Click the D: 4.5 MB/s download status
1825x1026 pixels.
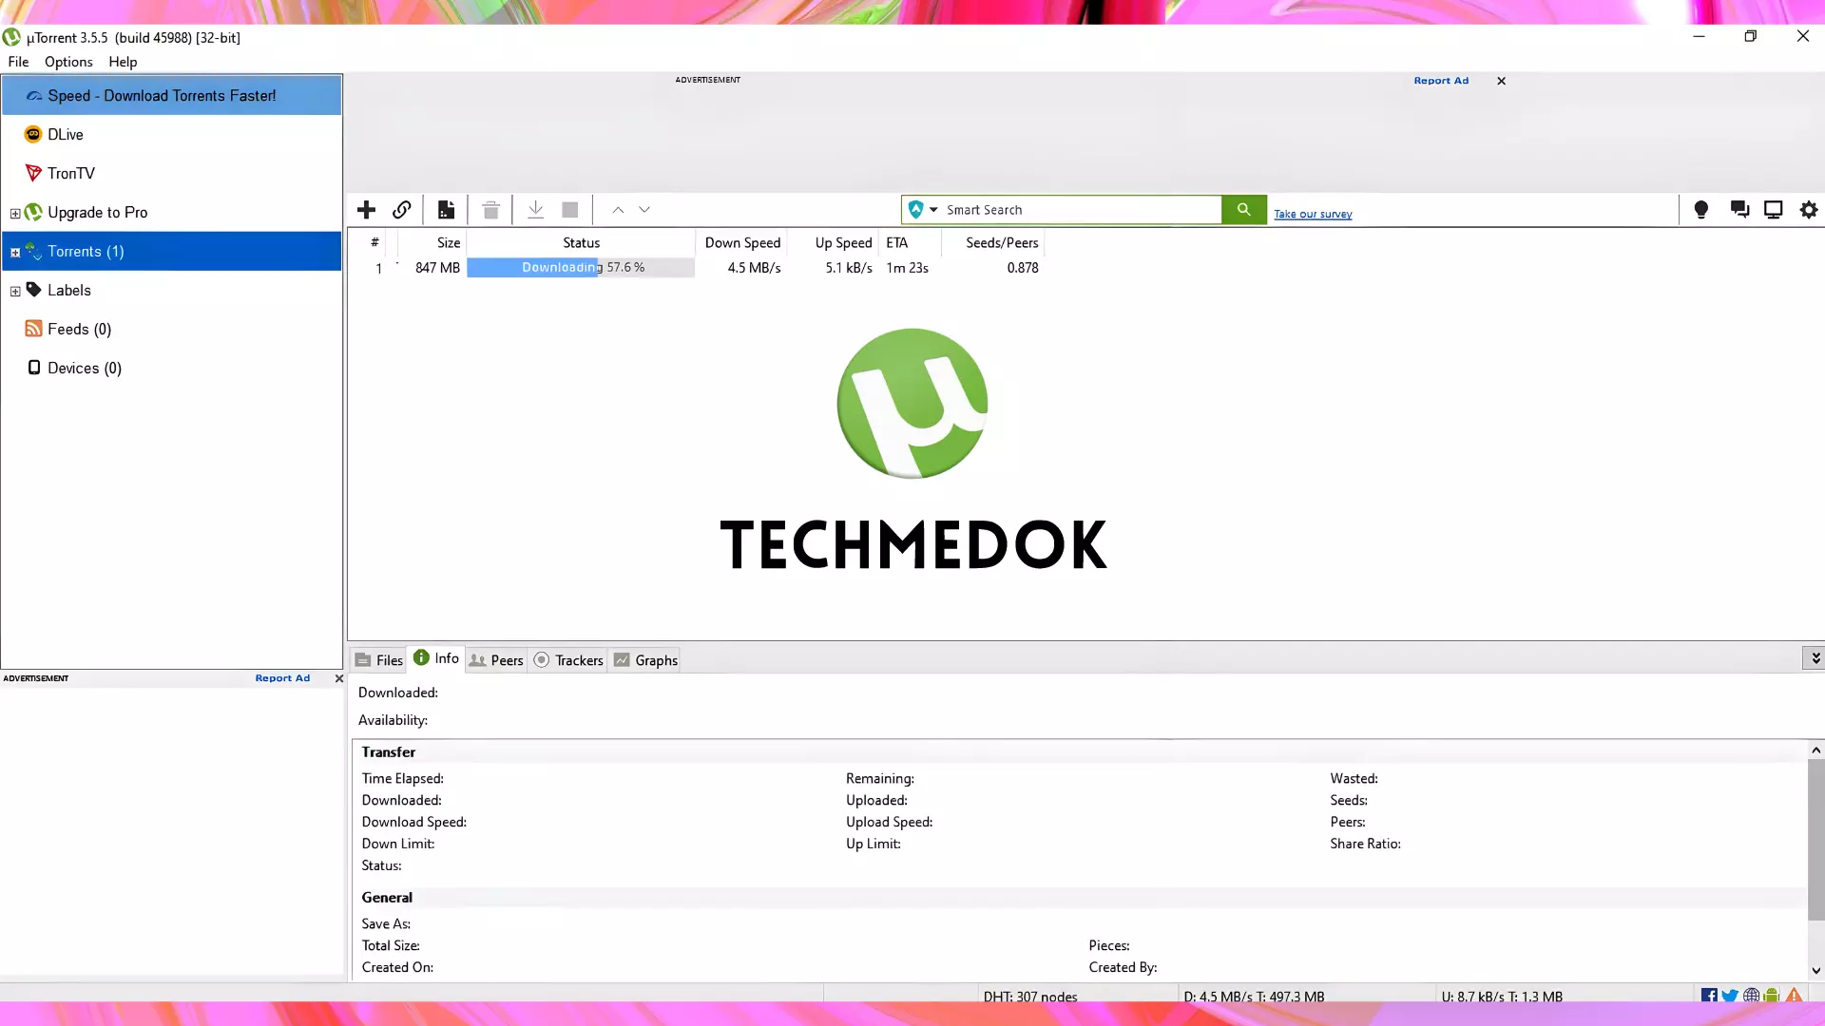click(x=1254, y=997)
